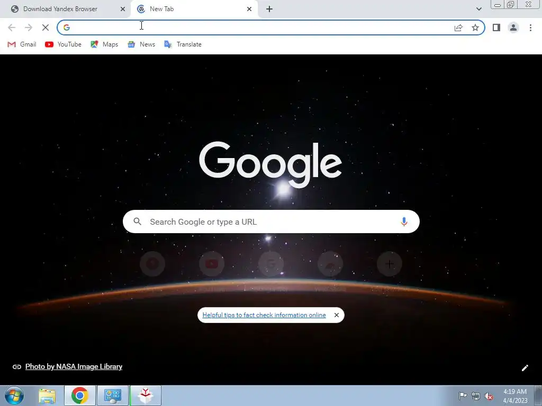This screenshot has width=542, height=406.
Task: Start voice search with microphone icon
Action: pyautogui.click(x=404, y=222)
